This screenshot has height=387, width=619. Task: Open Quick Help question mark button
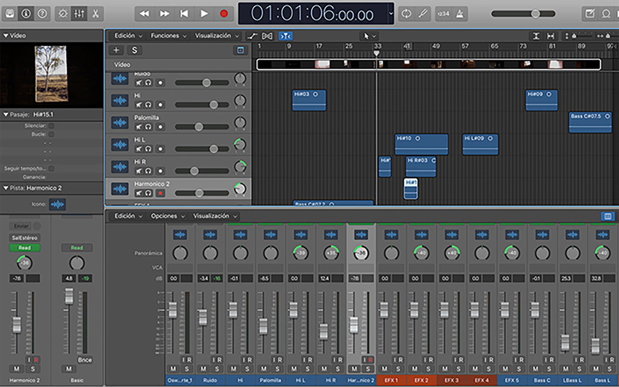pyautogui.click(x=42, y=14)
